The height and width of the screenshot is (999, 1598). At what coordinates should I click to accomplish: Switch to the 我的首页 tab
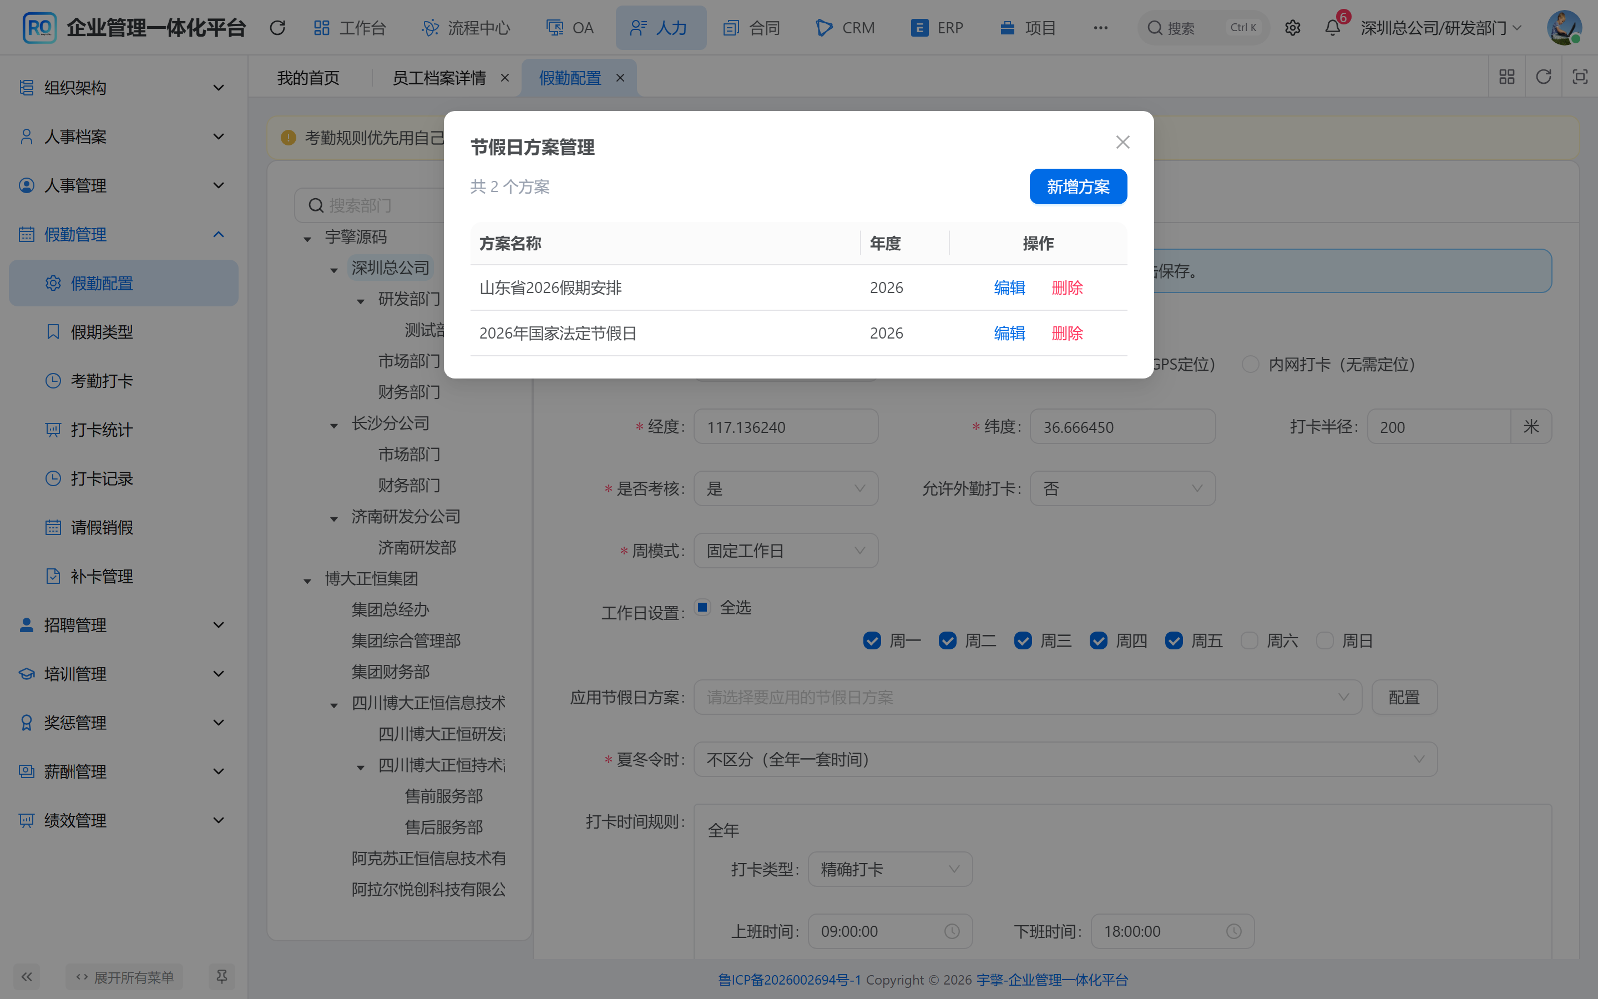click(x=309, y=78)
